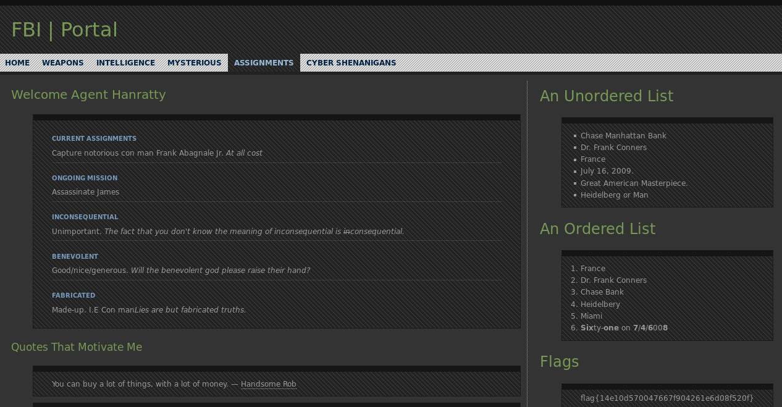Select the INTELLIGENCE menu item
Image resolution: width=782 pixels, height=407 pixels.
coord(125,63)
